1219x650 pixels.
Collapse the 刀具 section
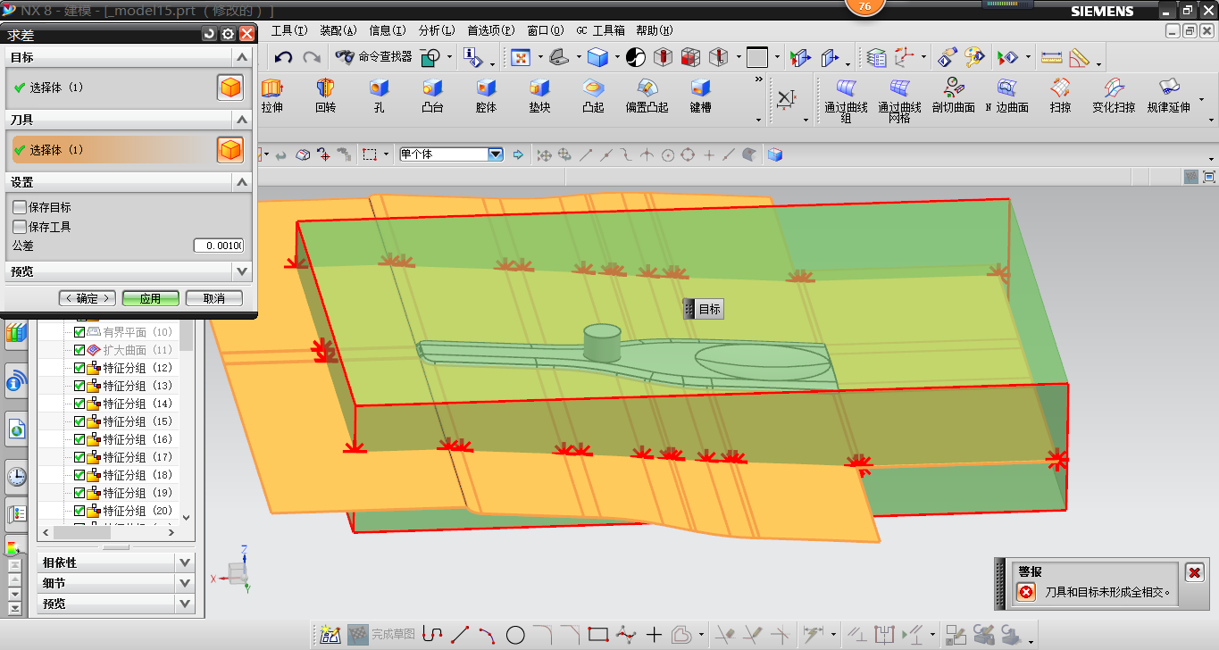pyautogui.click(x=241, y=119)
